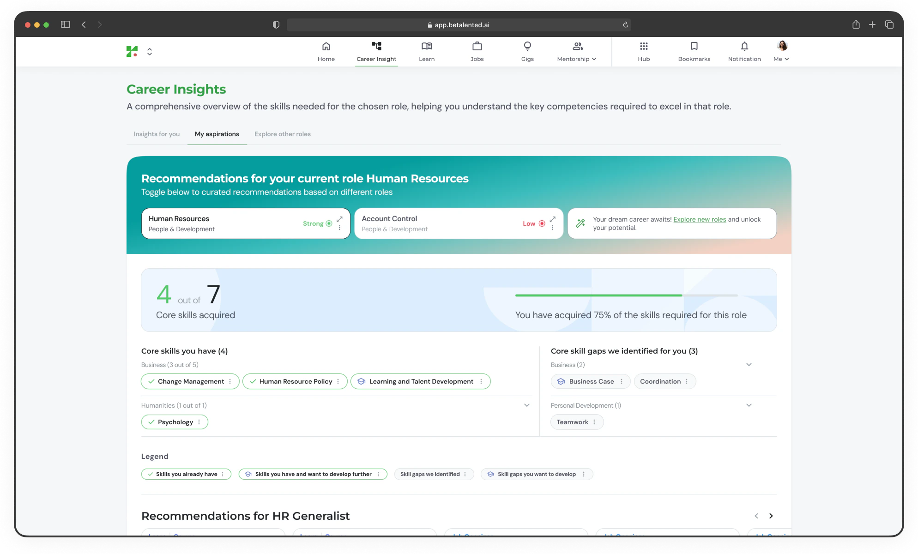Open Human Resources card more options

(339, 228)
